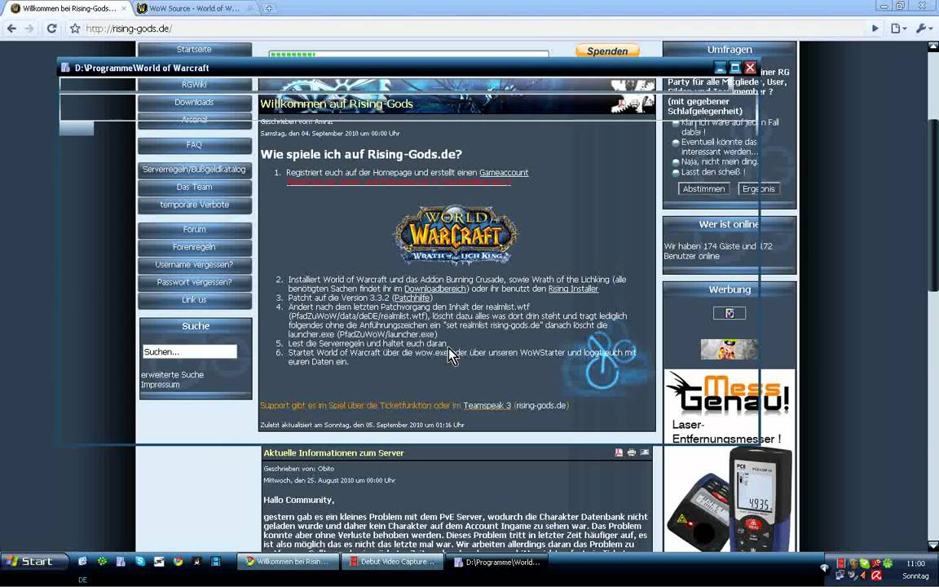The height and width of the screenshot is (587, 939).
Task: Click the green donation progress bar
Action: click(x=408, y=54)
